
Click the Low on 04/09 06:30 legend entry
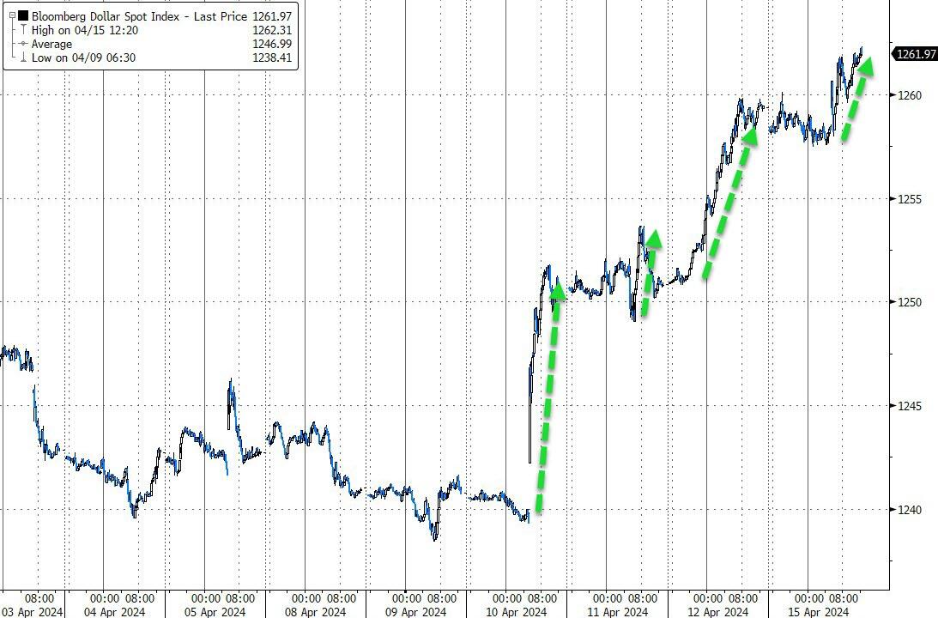(x=84, y=58)
